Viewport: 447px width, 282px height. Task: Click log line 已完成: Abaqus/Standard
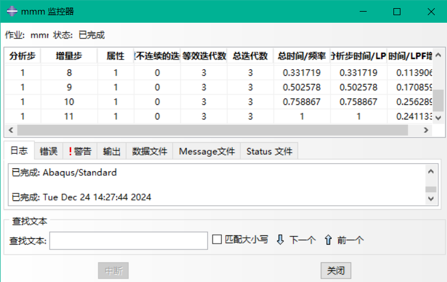(x=64, y=172)
